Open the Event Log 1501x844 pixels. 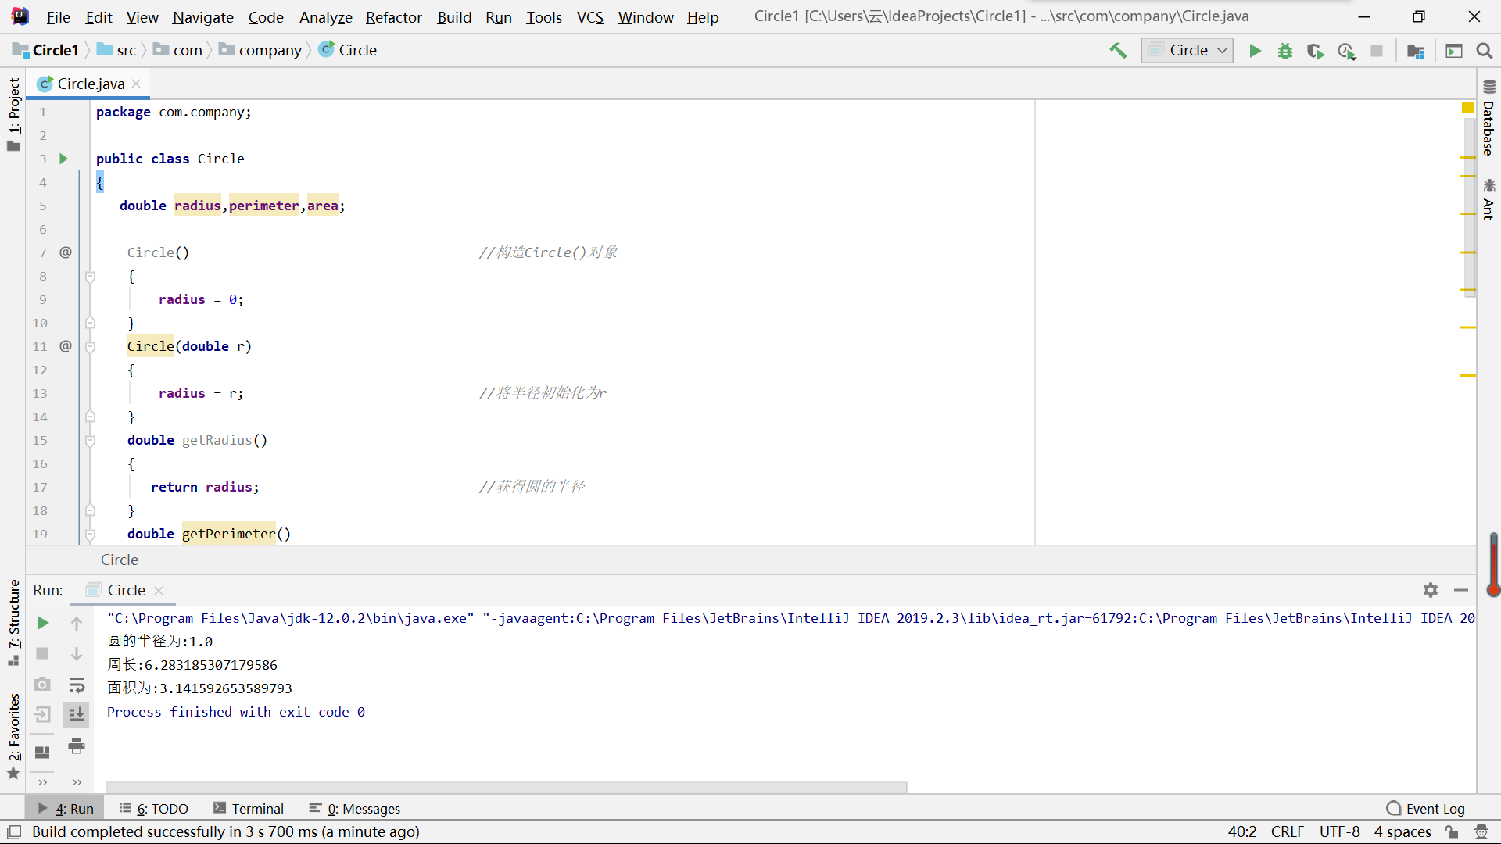1426,809
